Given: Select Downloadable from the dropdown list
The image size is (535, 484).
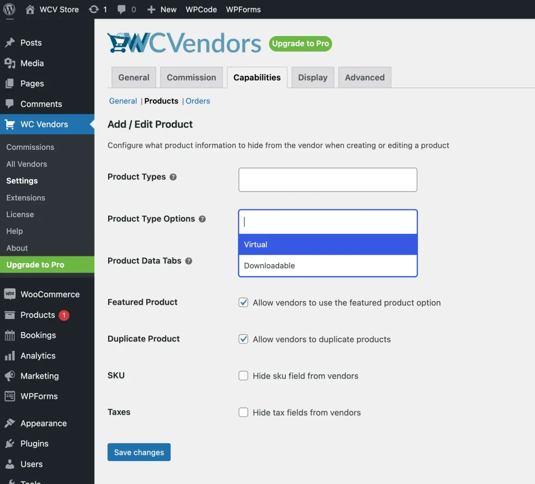Looking at the screenshot, I should pyautogui.click(x=328, y=266).
